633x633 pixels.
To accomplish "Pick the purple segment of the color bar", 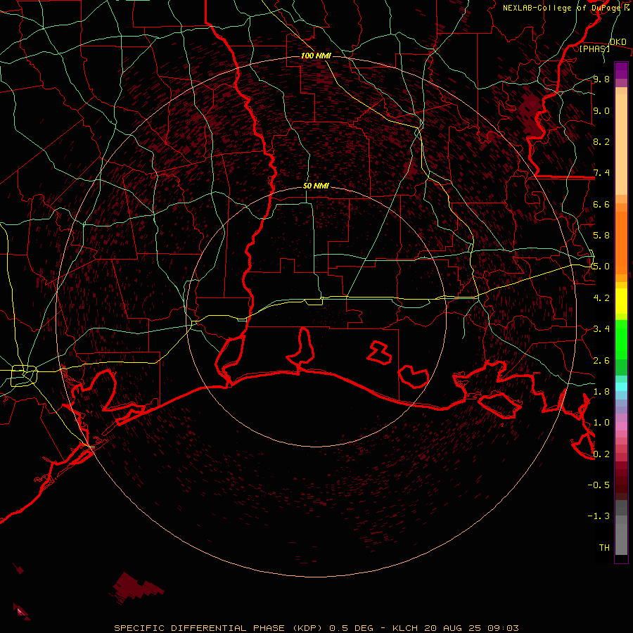I will (621, 70).
